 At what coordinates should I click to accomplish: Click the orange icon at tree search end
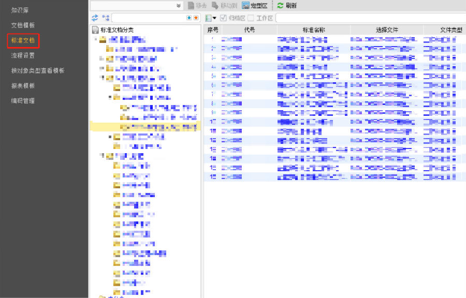click(196, 18)
